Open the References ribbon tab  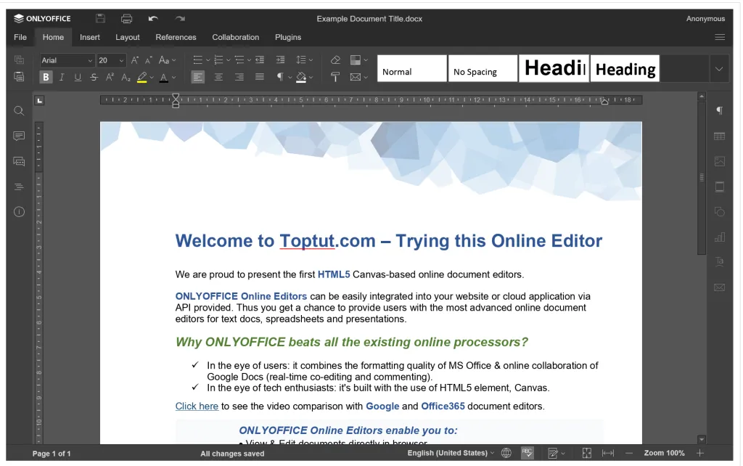(176, 37)
